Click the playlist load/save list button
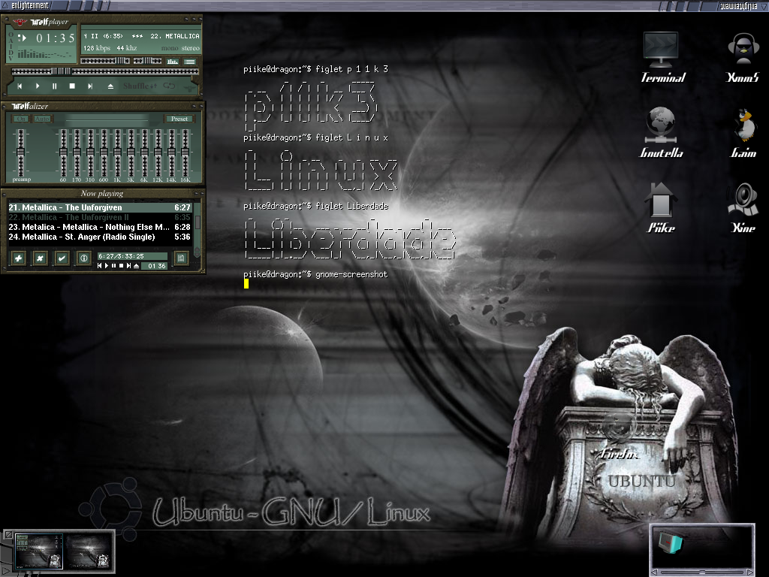The height and width of the screenshot is (577, 769). (181, 258)
